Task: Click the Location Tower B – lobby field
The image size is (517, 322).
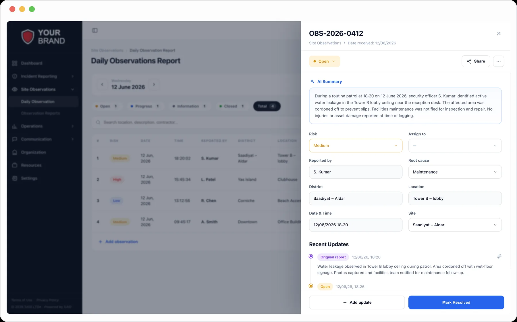Action: pos(455,198)
